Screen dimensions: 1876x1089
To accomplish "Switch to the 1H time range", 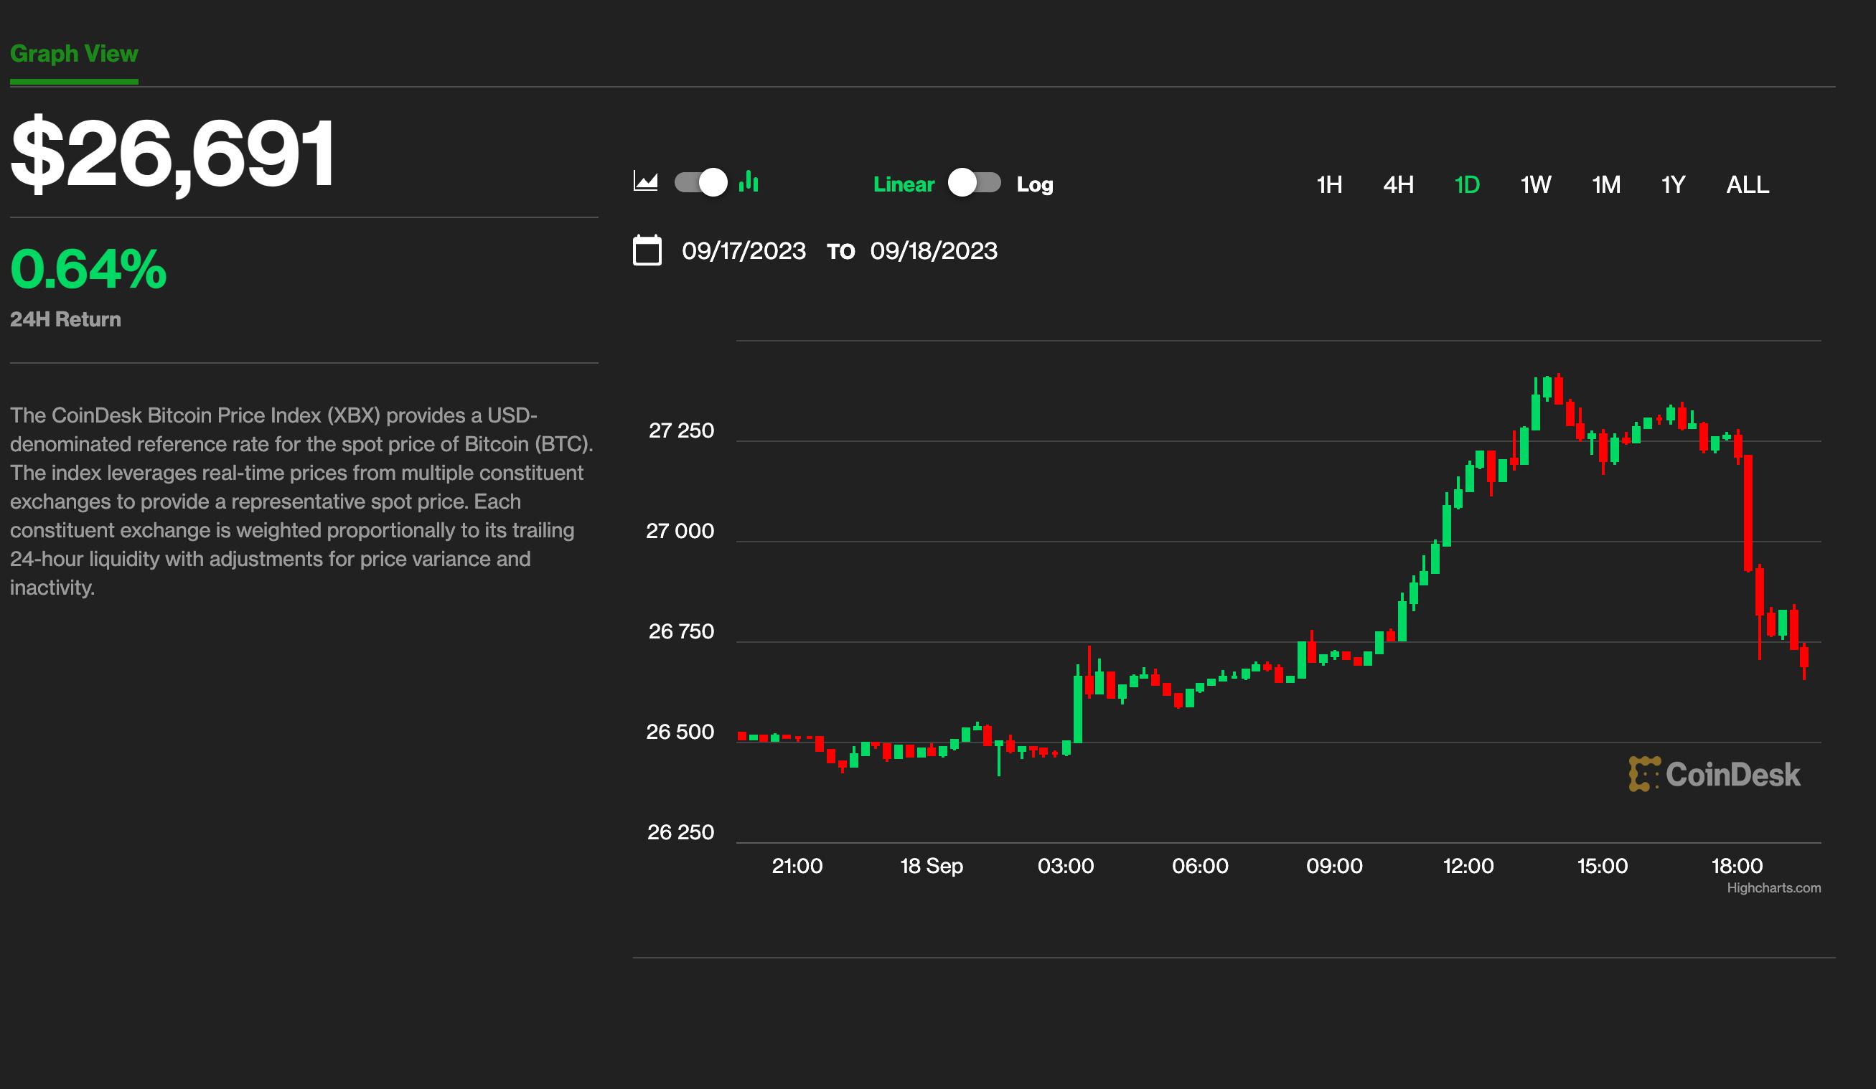I will (x=1329, y=184).
